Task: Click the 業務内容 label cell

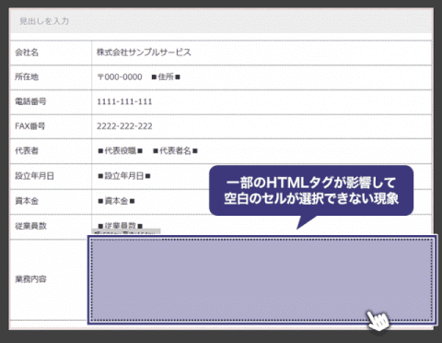Action: (49, 279)
